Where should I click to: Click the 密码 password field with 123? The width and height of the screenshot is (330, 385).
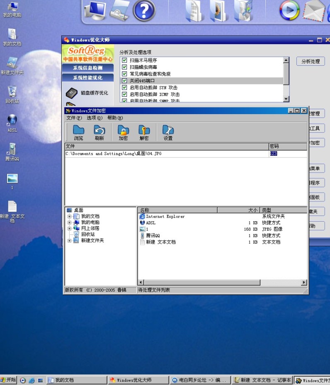point(287,153)
